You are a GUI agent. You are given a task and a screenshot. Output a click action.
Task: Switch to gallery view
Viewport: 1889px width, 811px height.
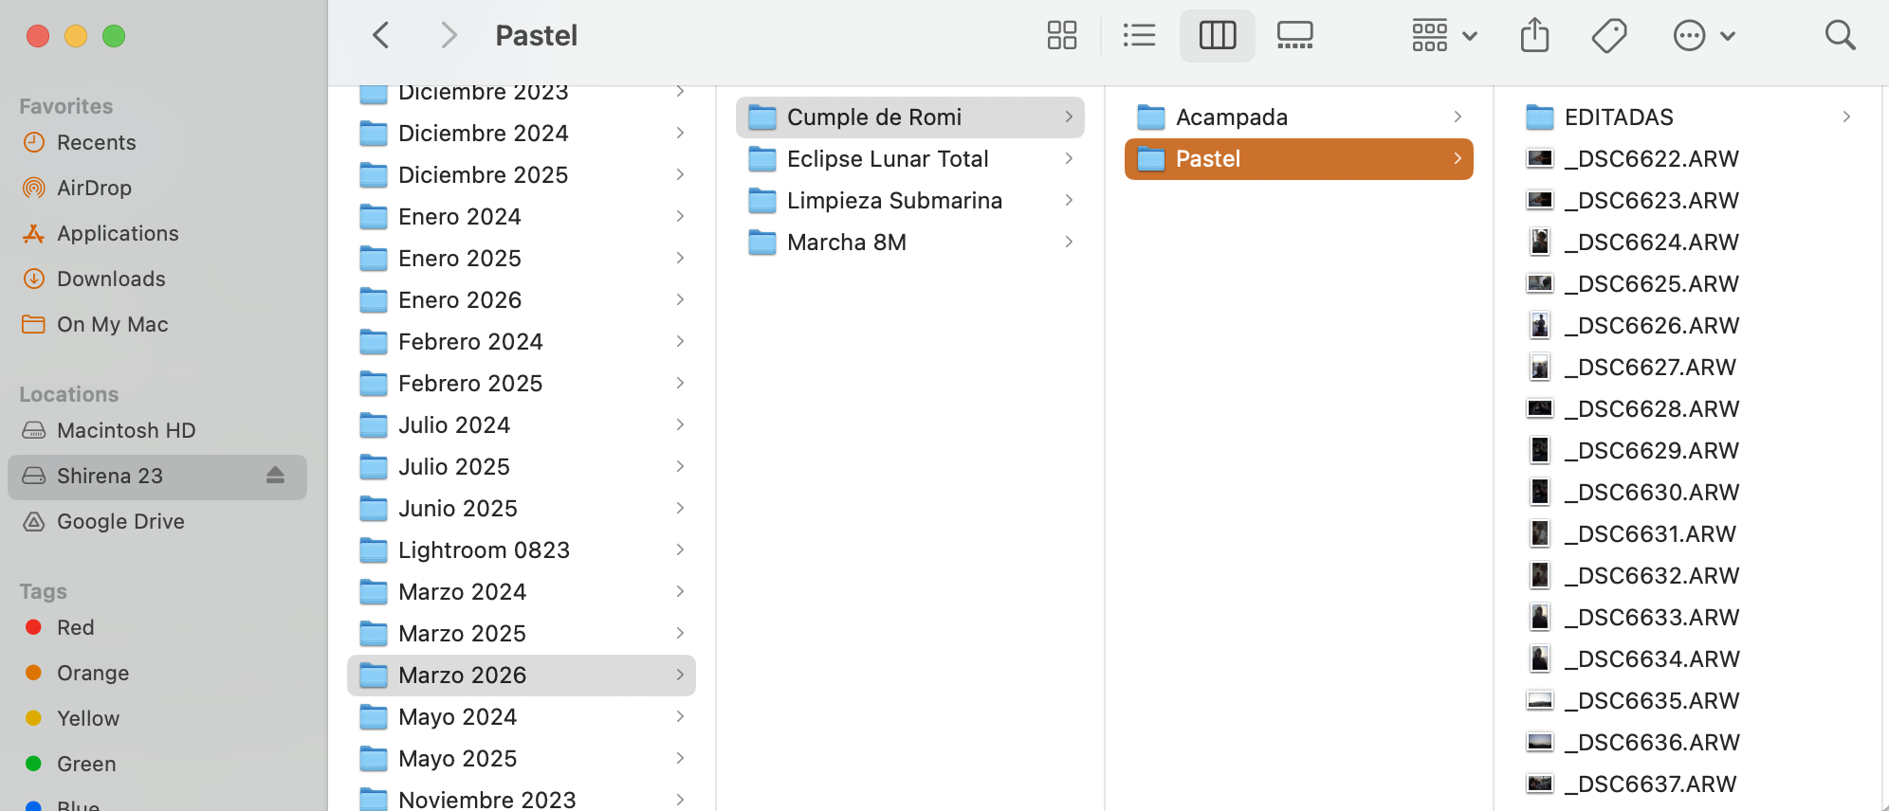pyautogui.click(x=1294, y=36)
